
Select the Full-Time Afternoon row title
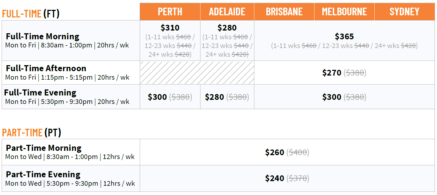(46, 68)
